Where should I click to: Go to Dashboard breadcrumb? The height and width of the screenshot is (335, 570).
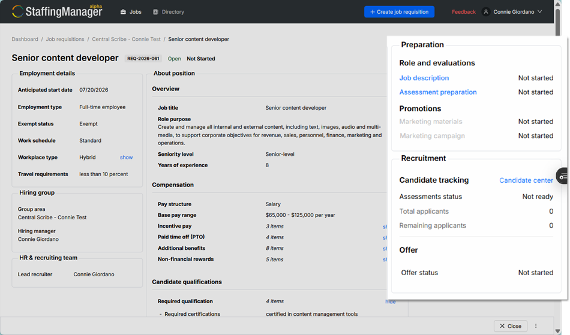[25, 39]
